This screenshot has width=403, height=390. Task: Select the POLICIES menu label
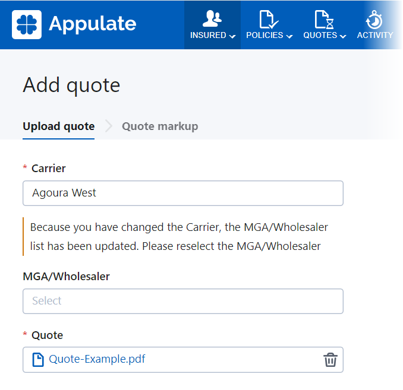pyautogui.click(x=265, y=36)
